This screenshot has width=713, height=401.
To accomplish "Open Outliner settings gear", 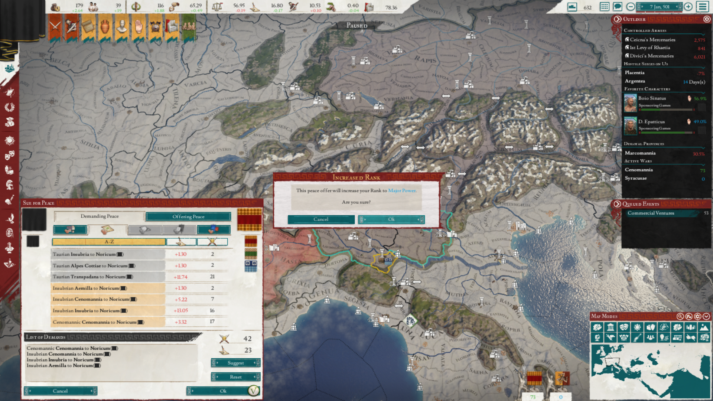I will [x=706, y=19].
